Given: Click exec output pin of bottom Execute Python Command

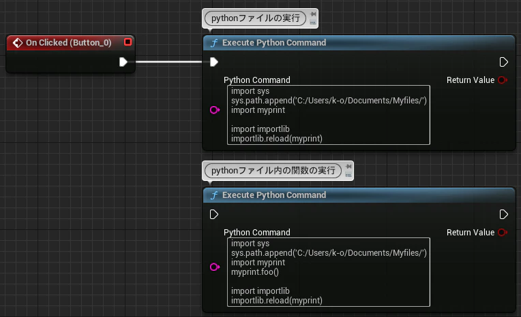Looking at the screenshot, I should coord(504,214).
